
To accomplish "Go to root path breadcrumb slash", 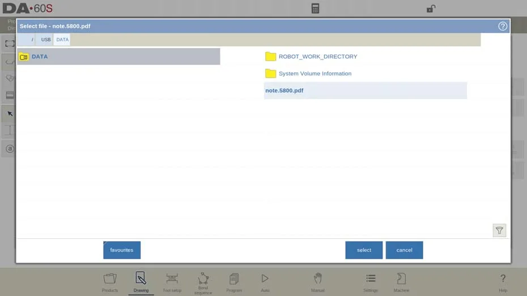I will [26, 40].
